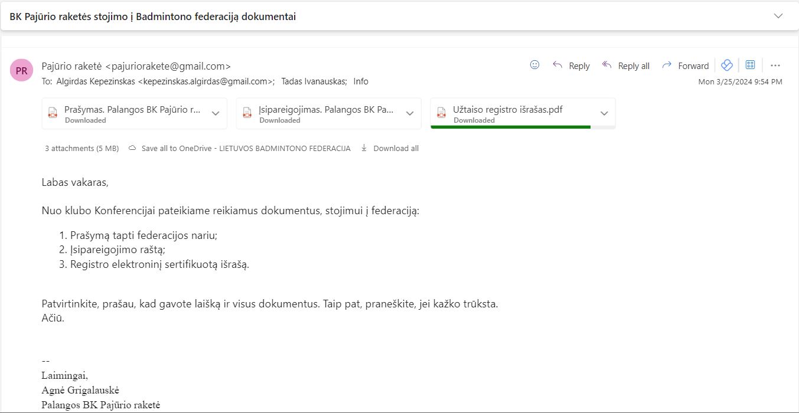799x413 pixels.
Task: Click the emoji reaction smiley icon
Action: pyautogui.click(x=534, y=65)
